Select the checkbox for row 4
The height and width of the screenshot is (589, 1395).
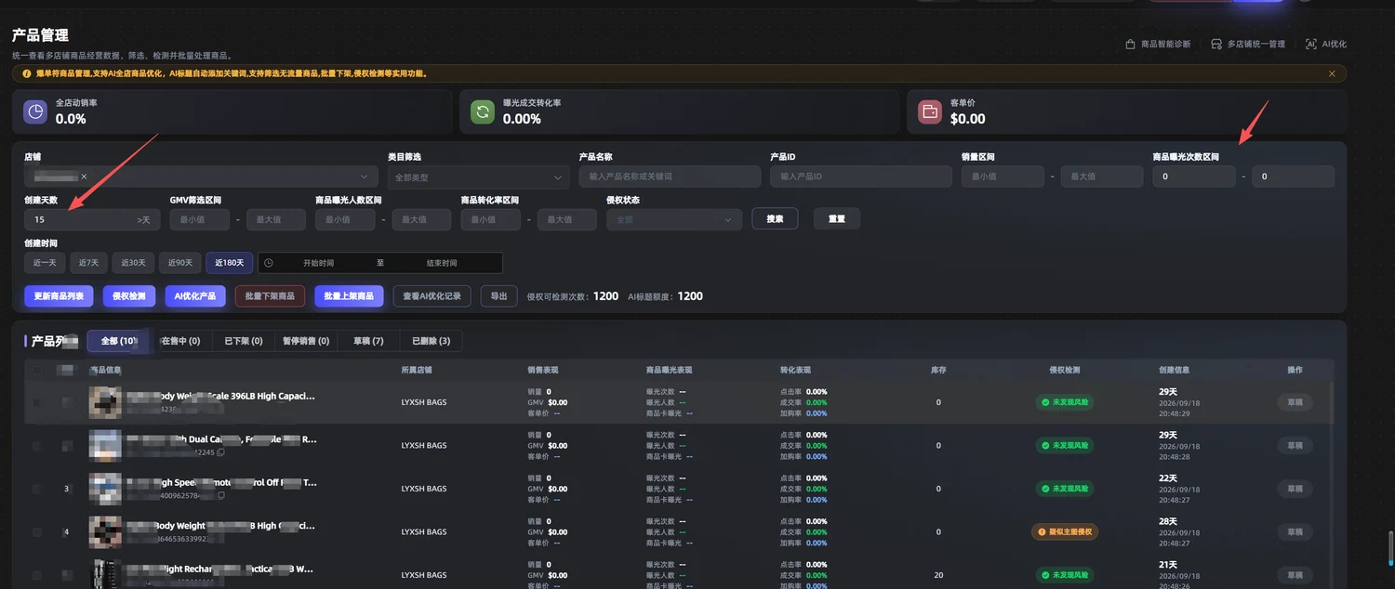click(x=37, y=532)
